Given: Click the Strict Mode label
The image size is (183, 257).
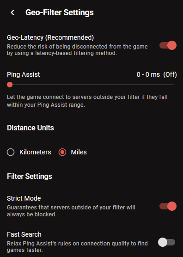Looking at the screenshot, I should [24, 198].
